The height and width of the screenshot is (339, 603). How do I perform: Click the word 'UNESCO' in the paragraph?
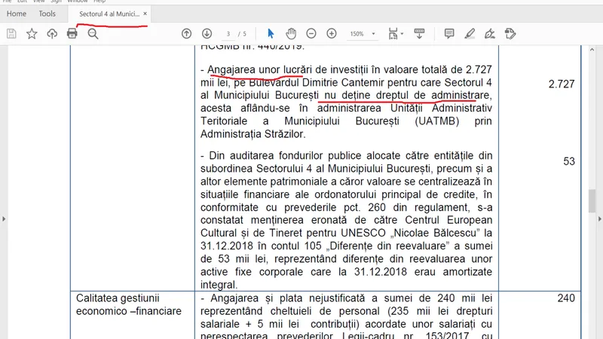[x=363, y=234]
